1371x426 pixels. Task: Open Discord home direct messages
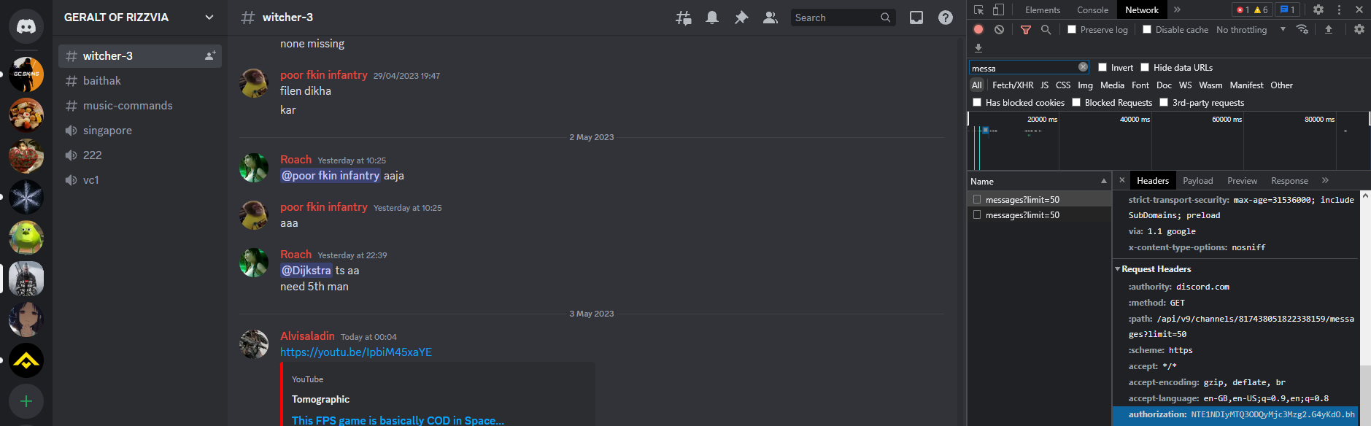(x=26, y=26)
